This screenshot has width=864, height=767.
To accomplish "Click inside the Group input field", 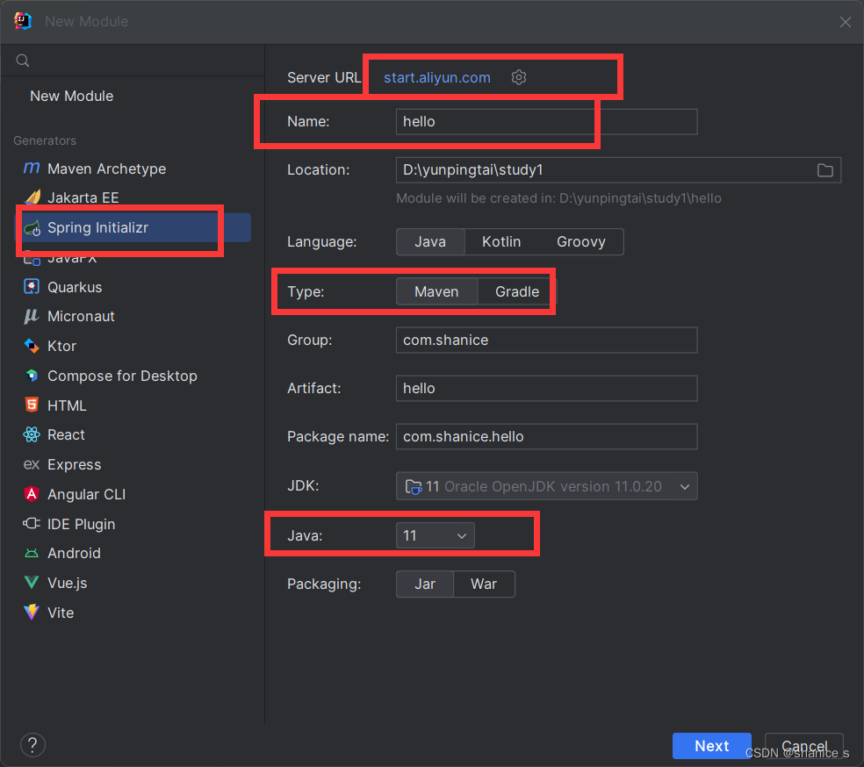I will coord(545,340).
